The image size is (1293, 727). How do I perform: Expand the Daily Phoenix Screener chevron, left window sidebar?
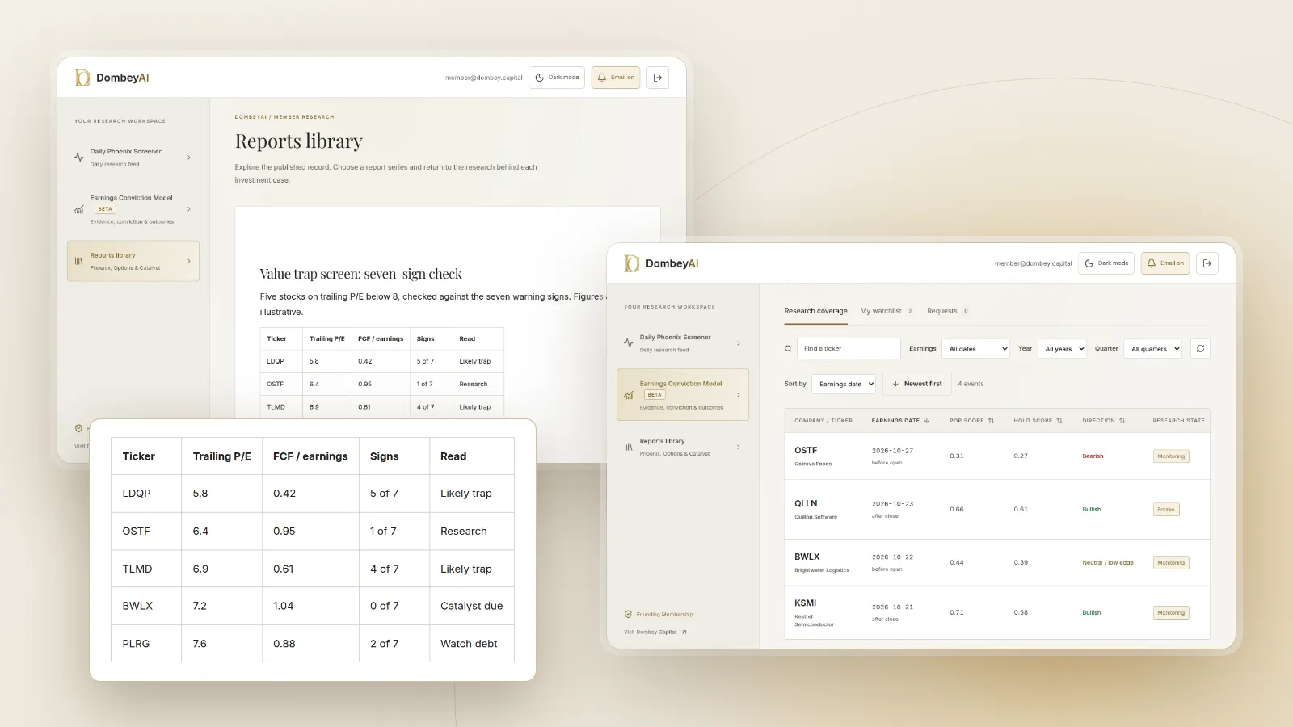(x=189, y=158)
